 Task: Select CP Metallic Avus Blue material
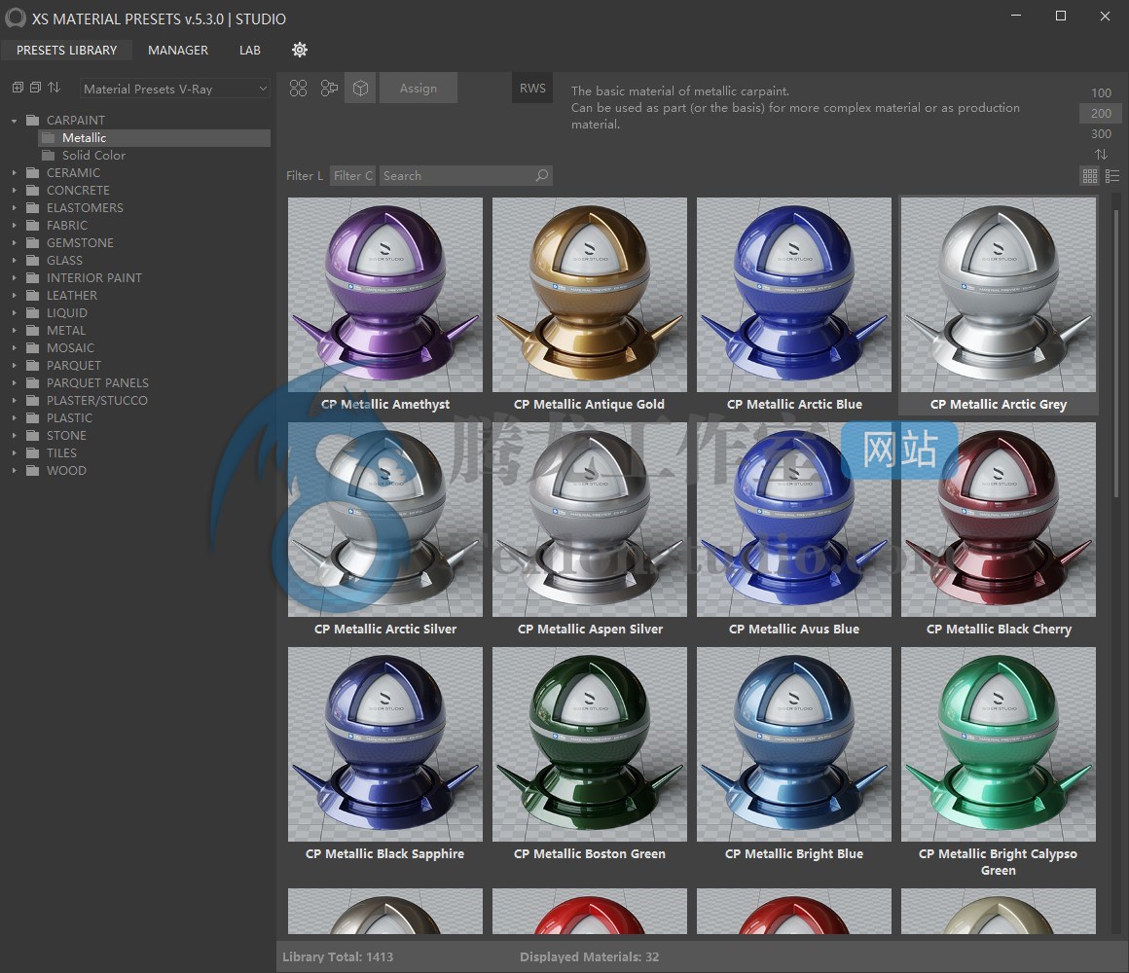(x=793, y=520)
